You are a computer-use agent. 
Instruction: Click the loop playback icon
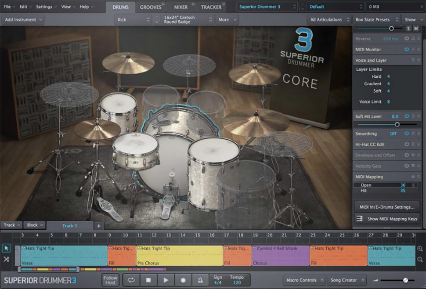click(x=131, y=280)
